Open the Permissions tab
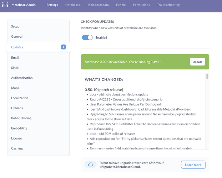The width and height of the screenshot is (222, 178). [x=141, y=5]
